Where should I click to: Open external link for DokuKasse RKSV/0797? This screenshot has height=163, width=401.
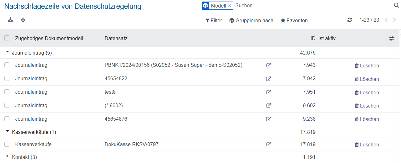click(268, 145)
